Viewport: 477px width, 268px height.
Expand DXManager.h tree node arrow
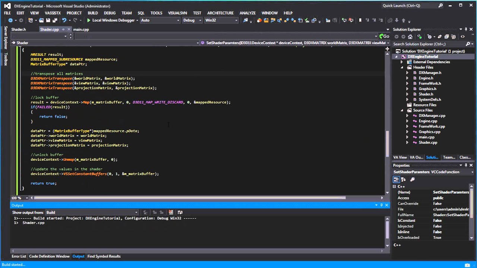(407, 73)
